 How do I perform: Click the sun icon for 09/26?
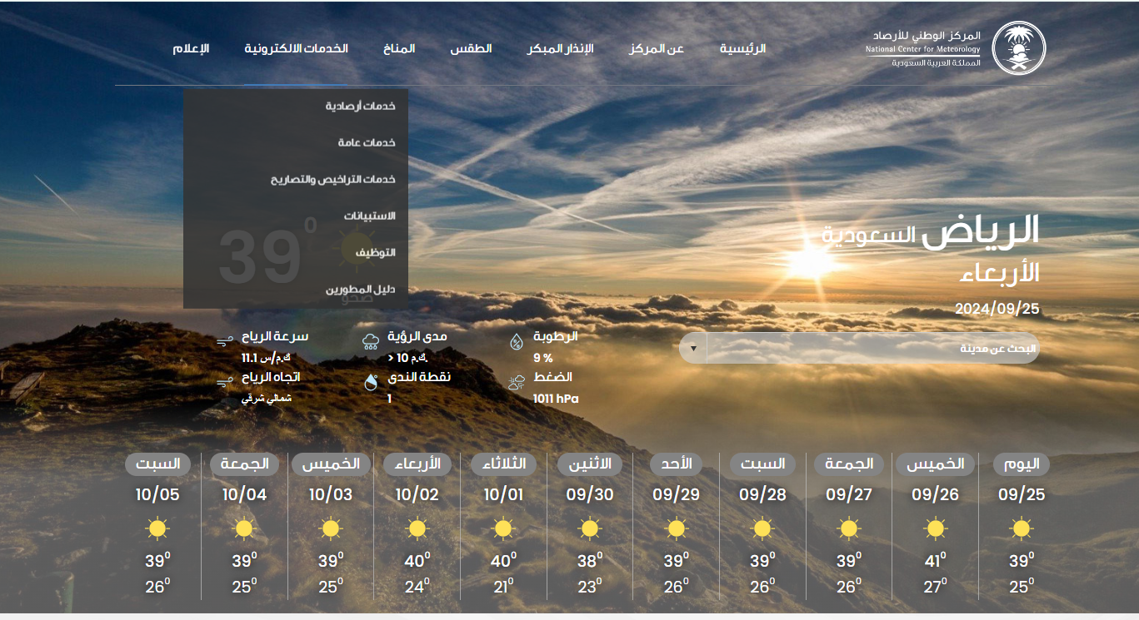pyautogui.click(x=935, y=528)
